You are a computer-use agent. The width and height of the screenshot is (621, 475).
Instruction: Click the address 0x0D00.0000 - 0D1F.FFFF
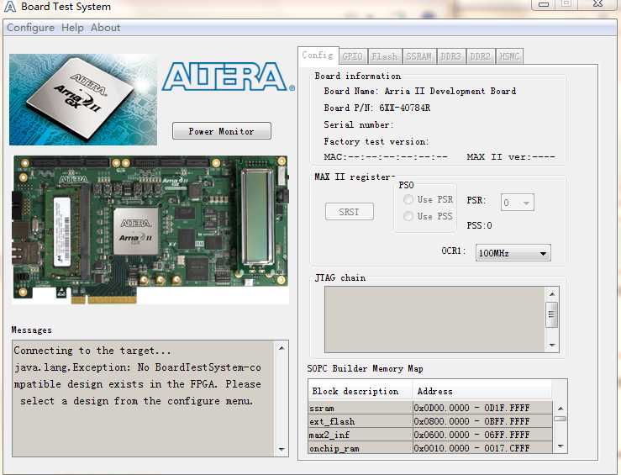[471, 408]
